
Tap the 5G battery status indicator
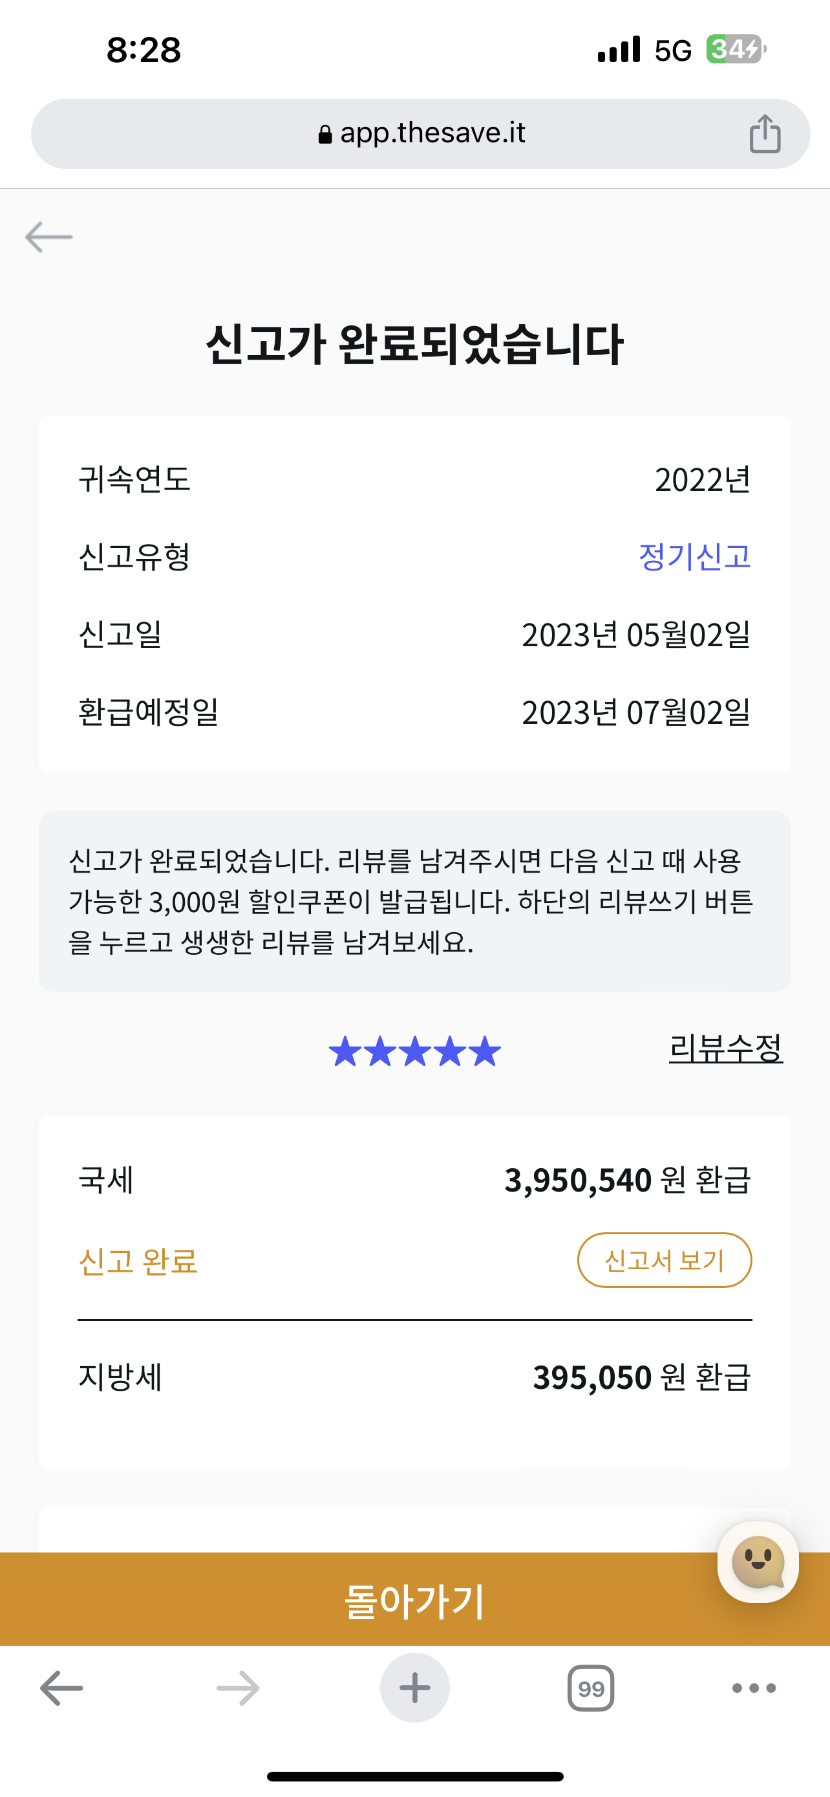(734, 50)
